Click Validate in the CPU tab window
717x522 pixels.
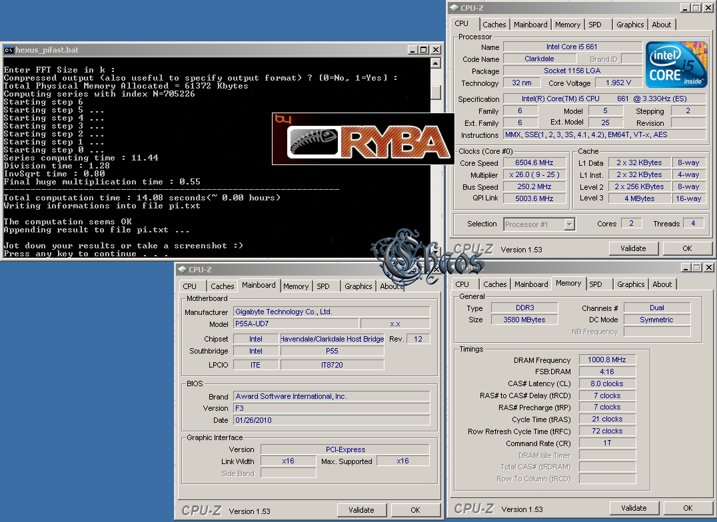tap(633, 248)
